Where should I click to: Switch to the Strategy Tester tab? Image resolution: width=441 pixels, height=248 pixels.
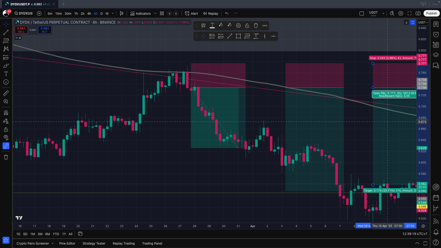pyautogui.click(x=94, y=243)
